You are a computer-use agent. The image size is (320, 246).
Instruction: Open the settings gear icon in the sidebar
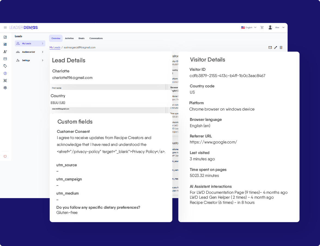tap(5, 88)
